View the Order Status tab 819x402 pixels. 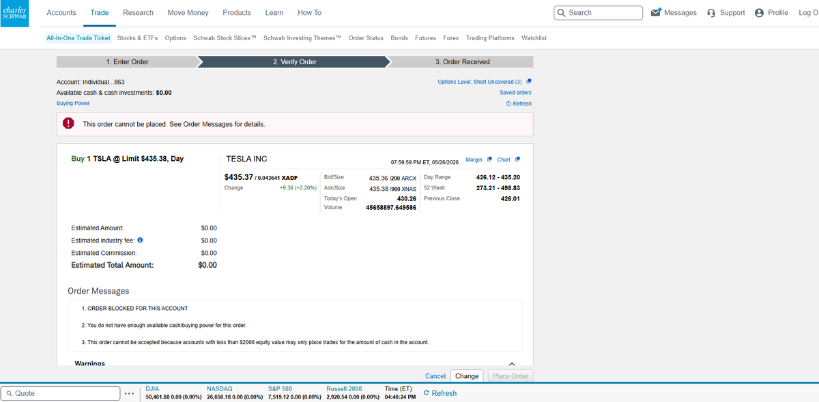[x=366, y=38]
